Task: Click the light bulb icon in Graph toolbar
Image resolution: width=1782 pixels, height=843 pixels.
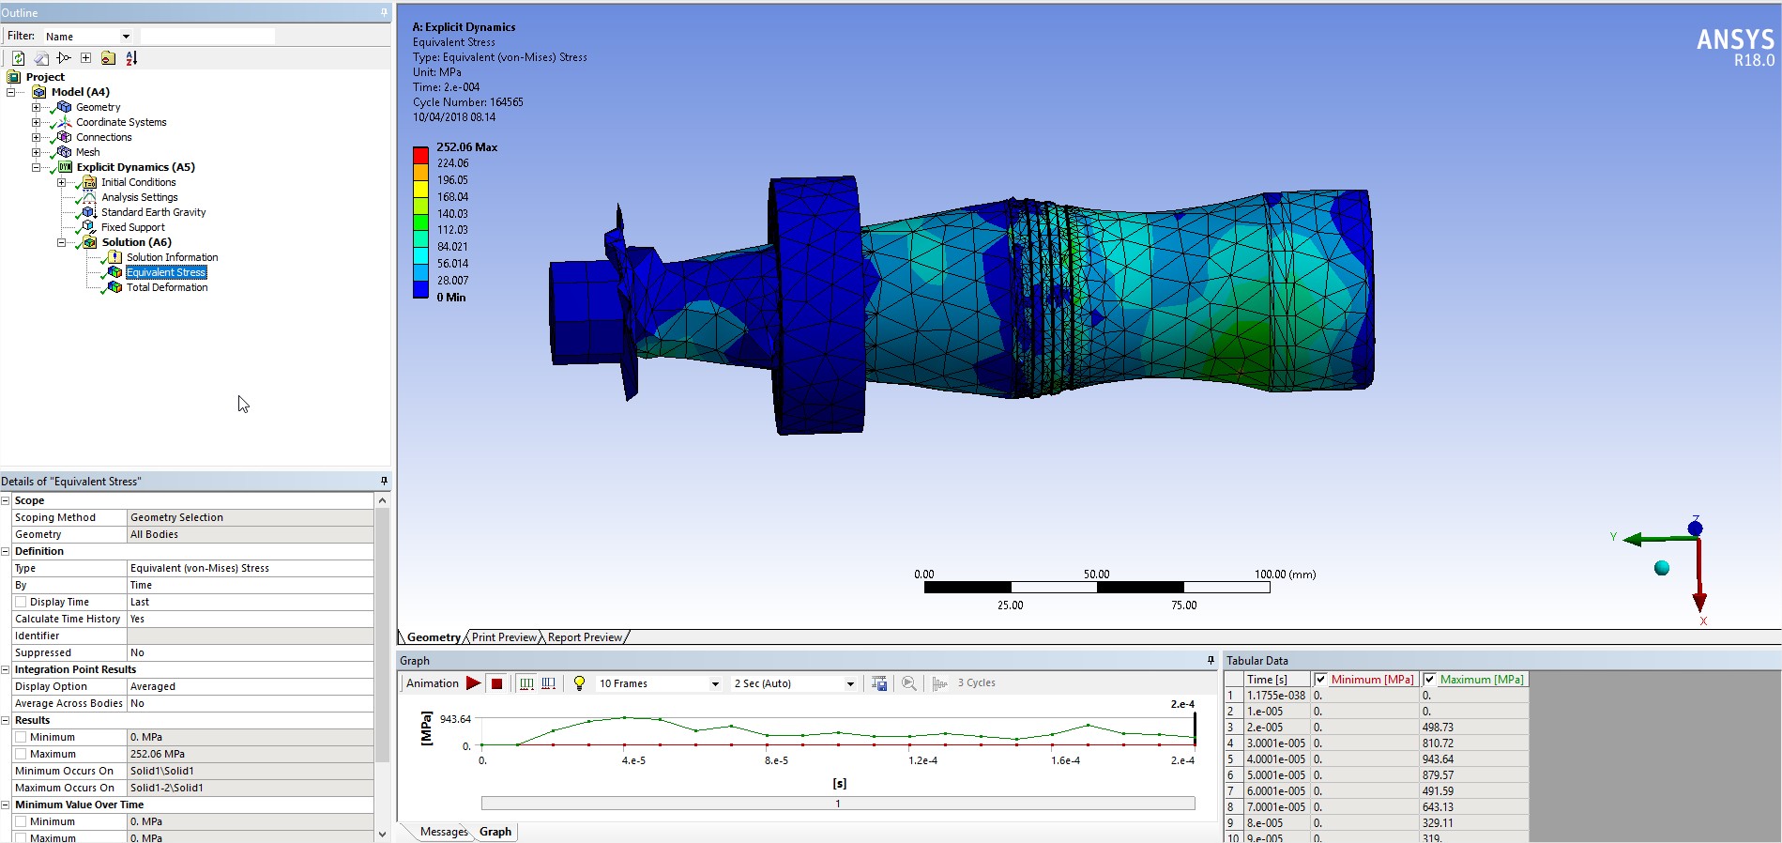Action: [x=579, y=683]
